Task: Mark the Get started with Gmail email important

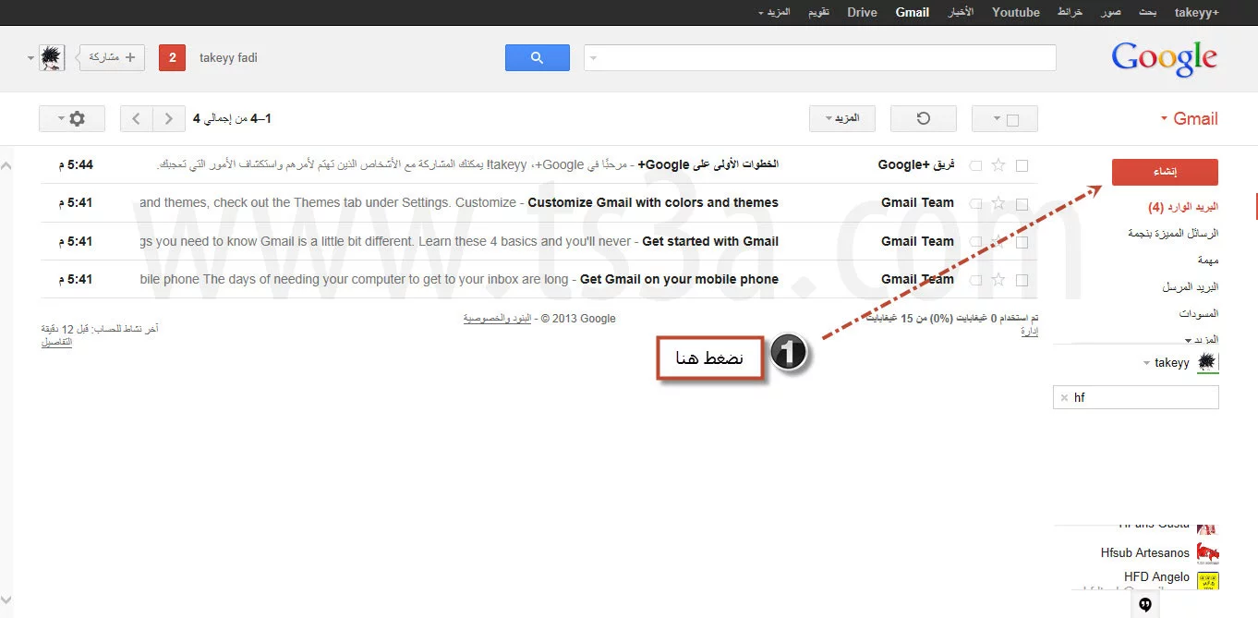Action: coord(975,242)
